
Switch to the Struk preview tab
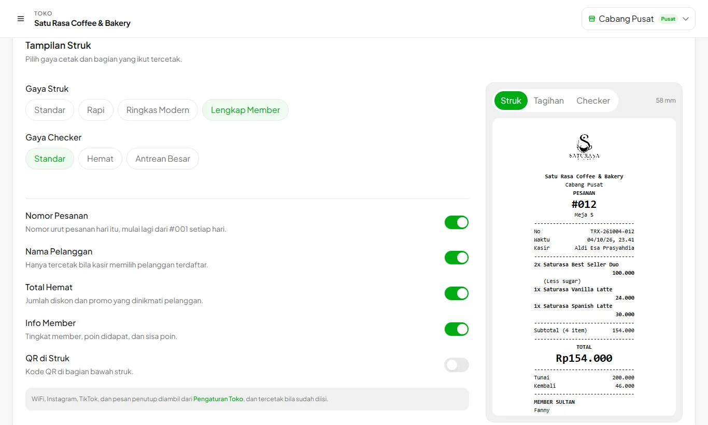coord(511,101)
